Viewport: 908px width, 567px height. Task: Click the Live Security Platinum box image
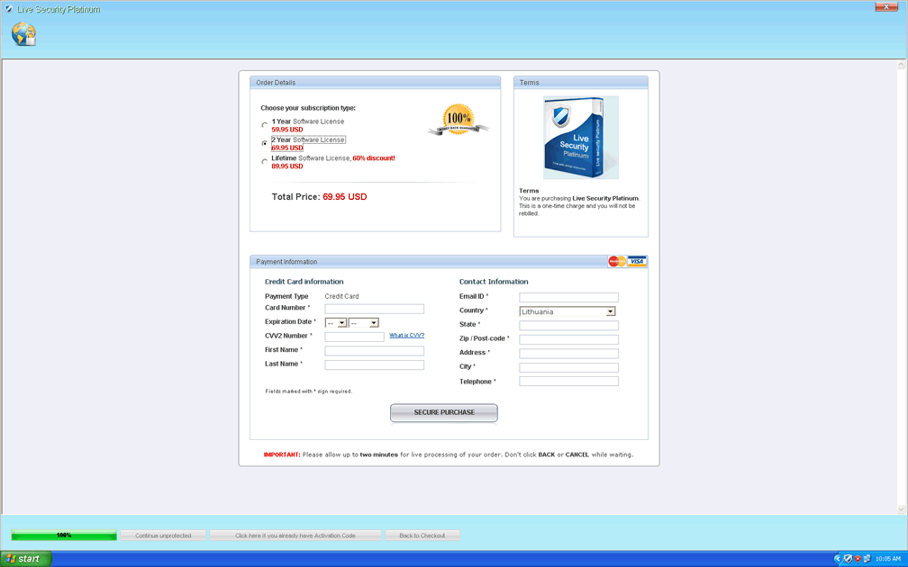[x=580, y=138]
